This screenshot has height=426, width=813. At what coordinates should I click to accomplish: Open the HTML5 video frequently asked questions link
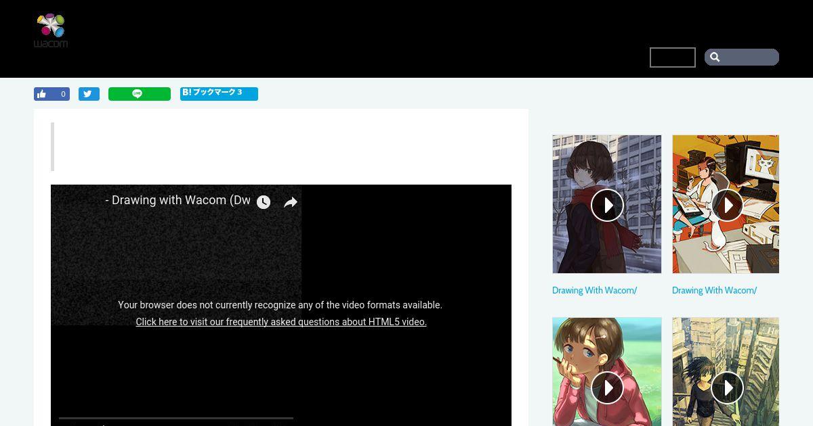[x=281, y=322]
